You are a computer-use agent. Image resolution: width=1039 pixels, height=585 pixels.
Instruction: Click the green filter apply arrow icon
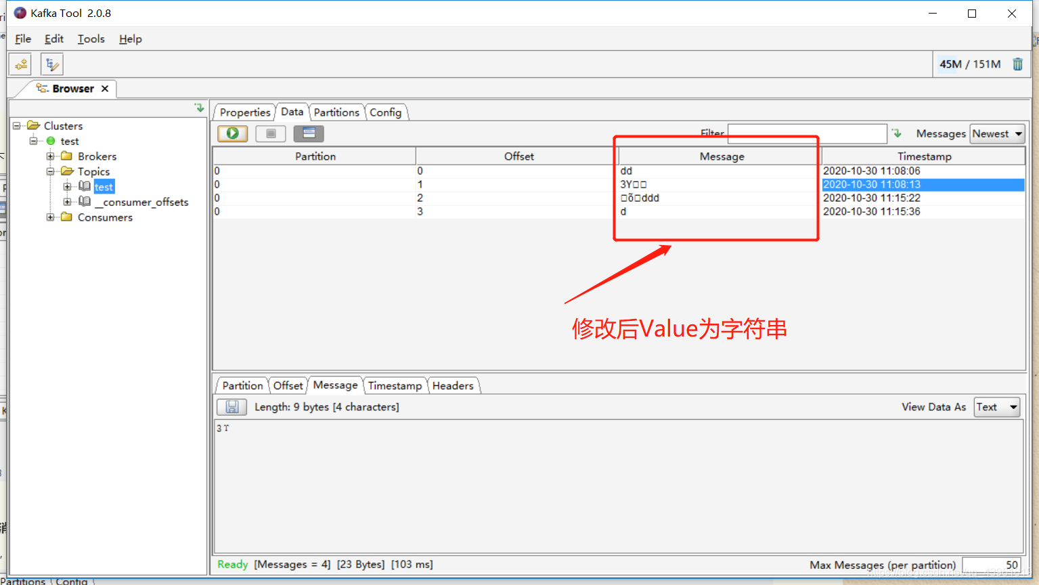point(897,133)
